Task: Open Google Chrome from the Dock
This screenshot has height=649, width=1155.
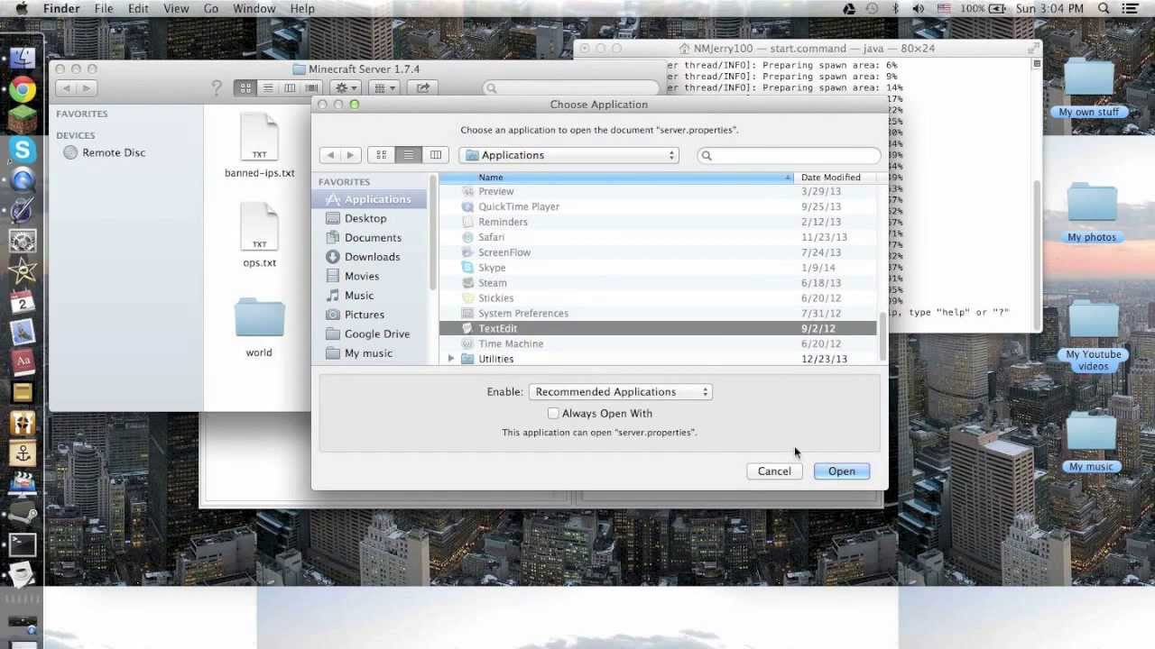Action: click(23, 88)
